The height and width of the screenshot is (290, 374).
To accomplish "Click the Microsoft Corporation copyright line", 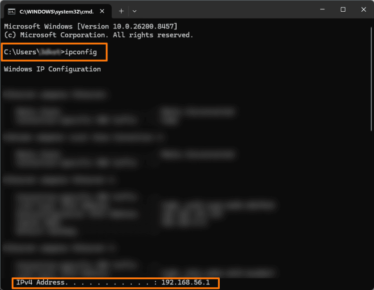I will pyautogui.click(x=99, y=35).
